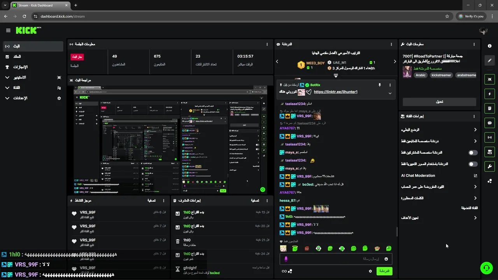Open three-dot menu of session info panel

(x=267, y=44)
